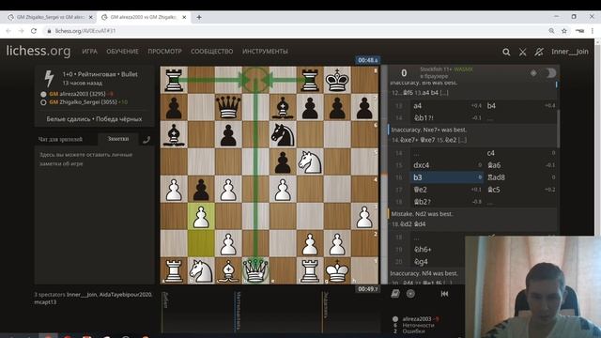Click the black queen on c7
601x338 pixels.
[228, 107]
